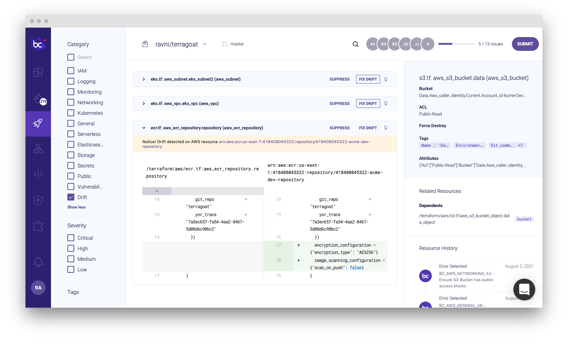Open the ravni/terragoat repository dropdown
The image size is (568, 344).
(x=205, y=44)
